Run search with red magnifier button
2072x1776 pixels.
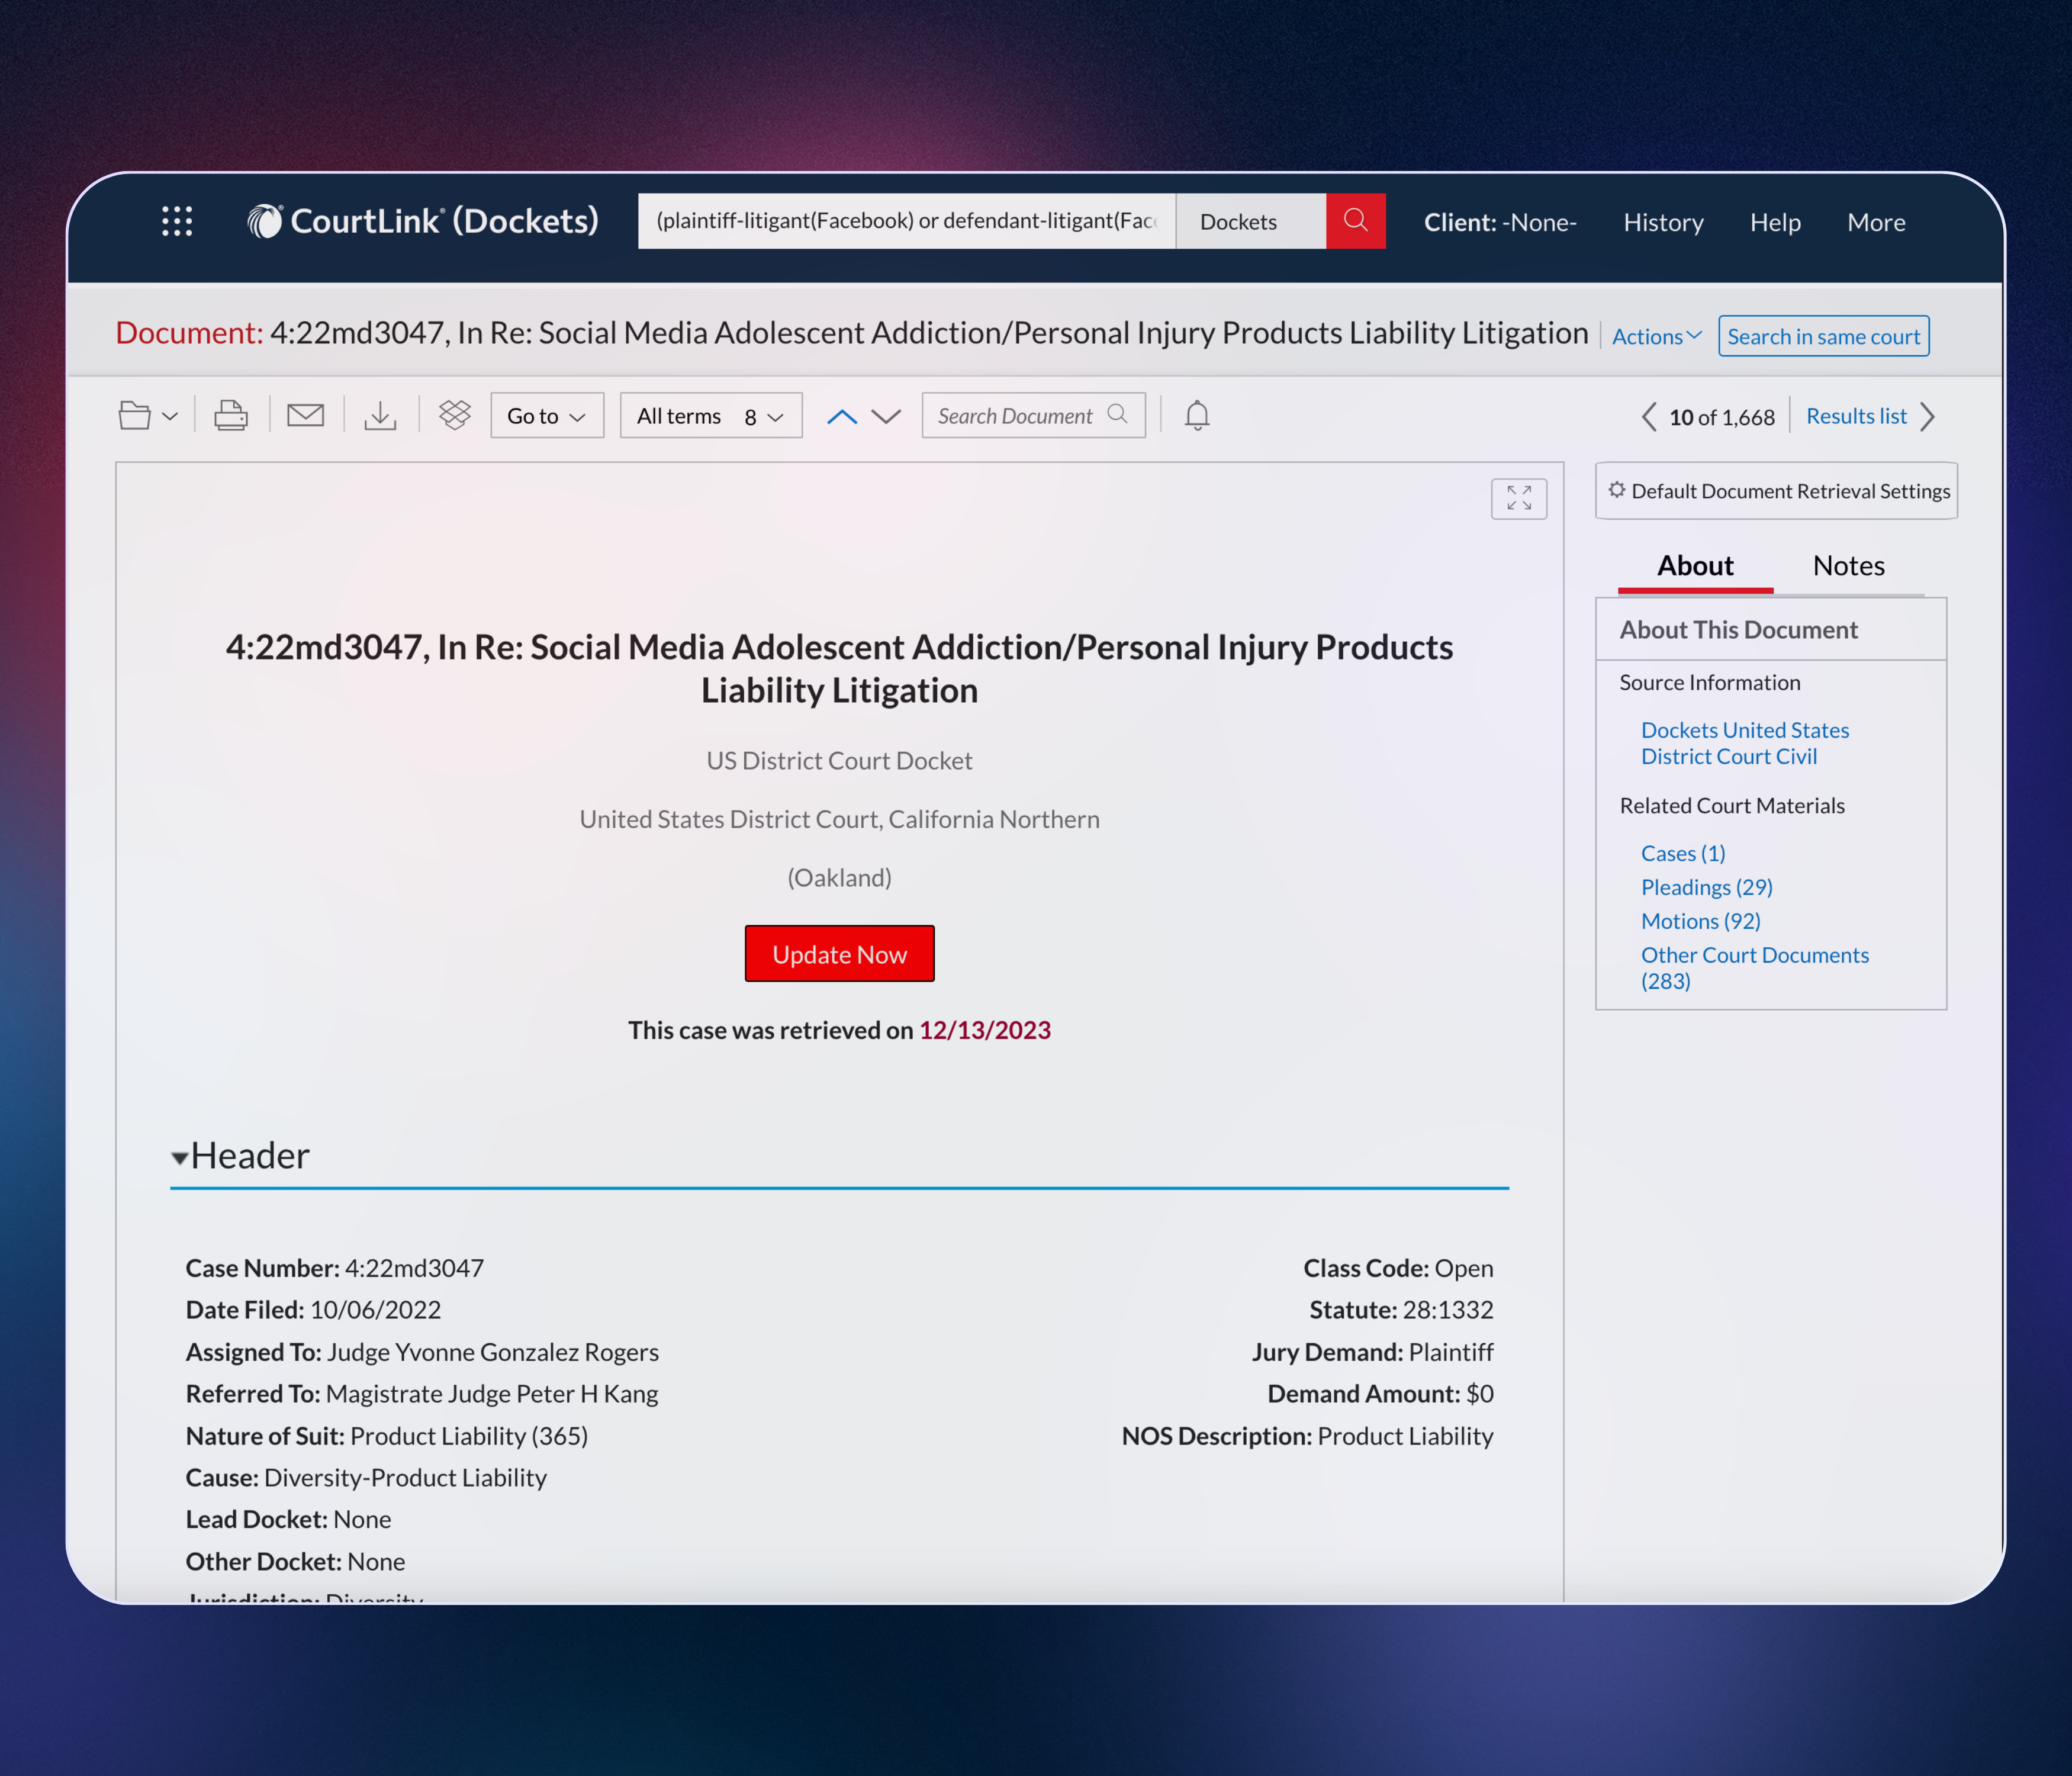[1355, 221]
